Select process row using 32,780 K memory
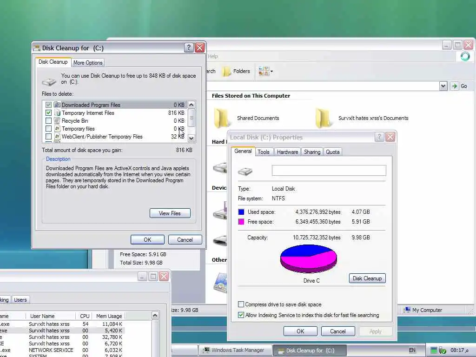The height and width of the screenshot is (357, 476). click(x=62, y=337)
